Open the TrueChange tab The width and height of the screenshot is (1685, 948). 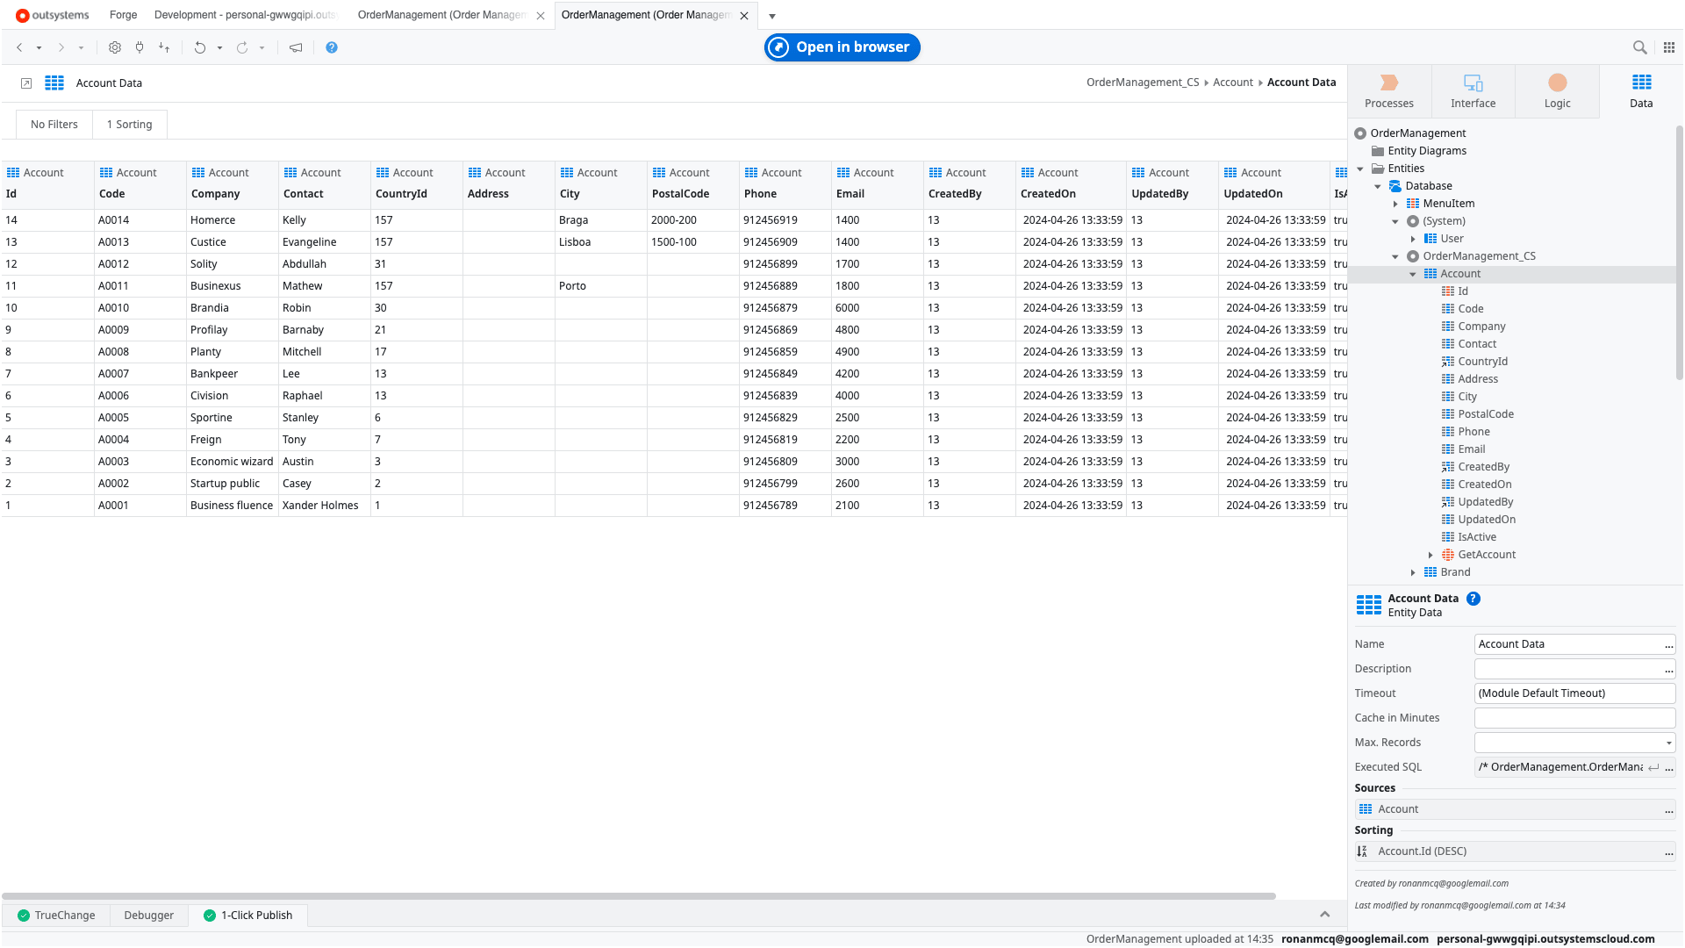pyautogui.click(x=56, y=916)
